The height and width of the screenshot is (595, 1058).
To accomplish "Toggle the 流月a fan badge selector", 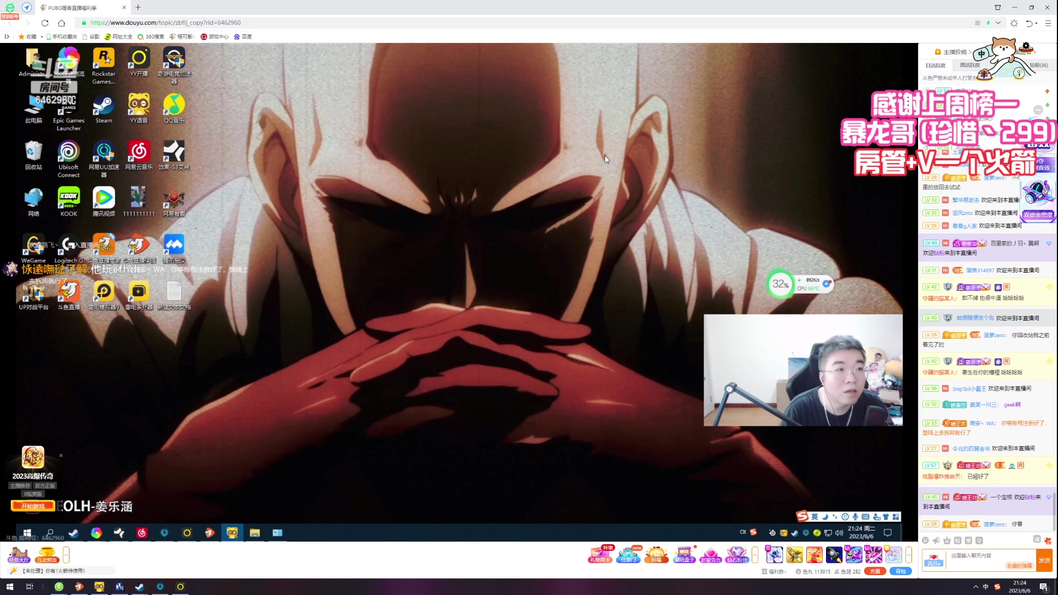I will (x=933, y=560).
